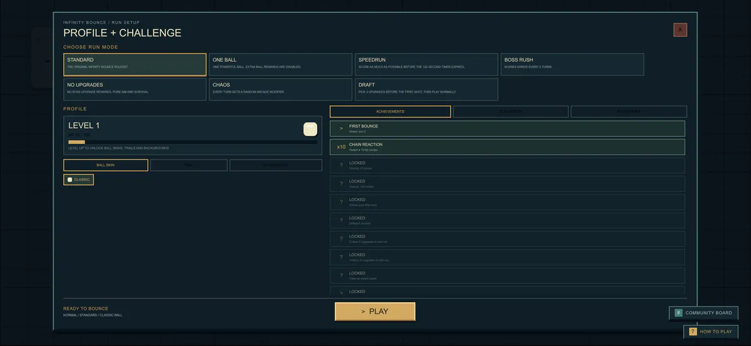This screenshot has height=346, width=751.
Task: Close the Profile + Challenge dialog
Action: (680, 29)
